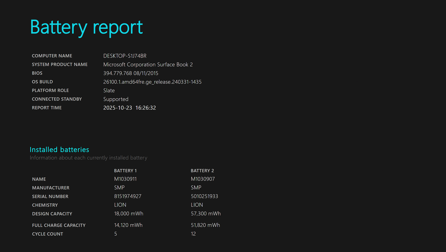Click the PLATFORM ROLE label
Viewport: 446px width, 252px height.
pos(50,90)
